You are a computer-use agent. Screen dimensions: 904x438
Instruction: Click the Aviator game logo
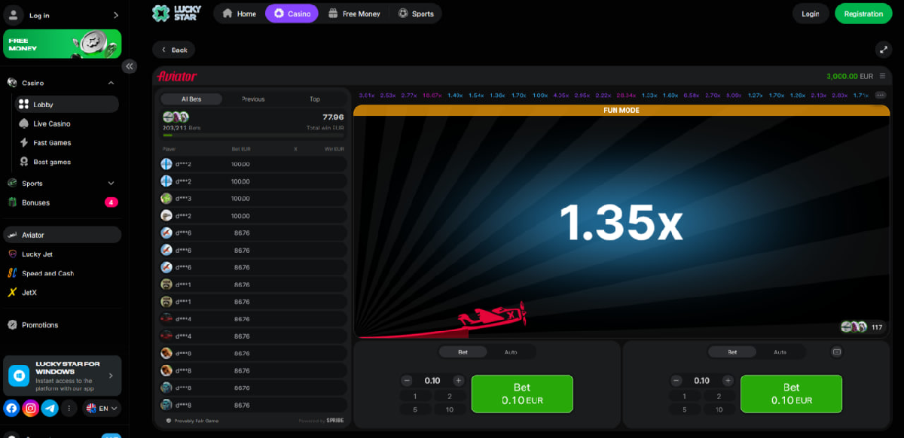[x=176, y=76]
